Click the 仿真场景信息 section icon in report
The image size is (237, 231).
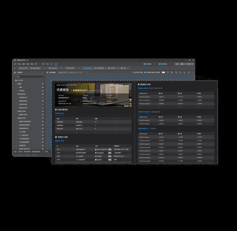click(x=56, y=110)
